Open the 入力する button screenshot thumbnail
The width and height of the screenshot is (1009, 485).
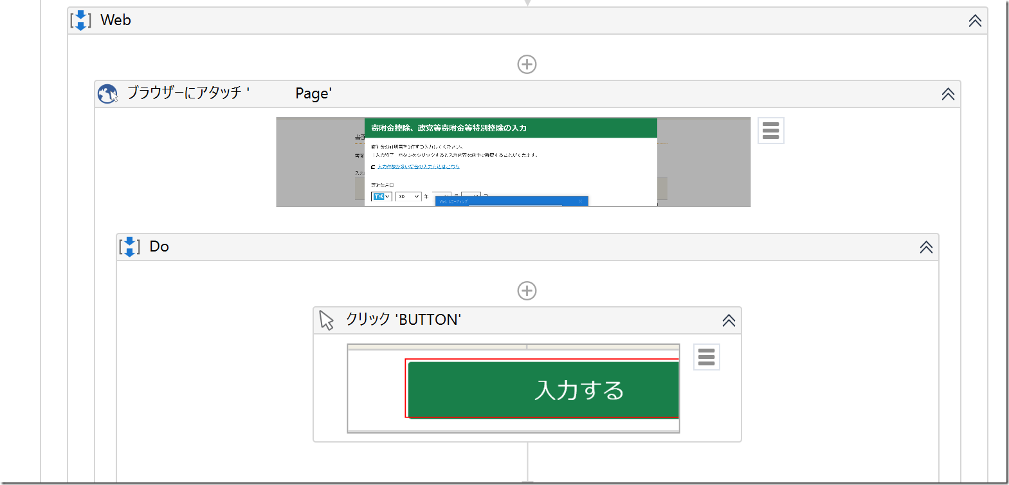513,389
